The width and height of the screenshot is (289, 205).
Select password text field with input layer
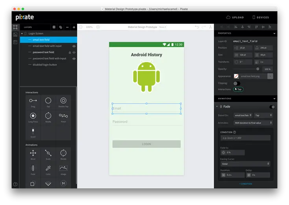coord(48,58)
